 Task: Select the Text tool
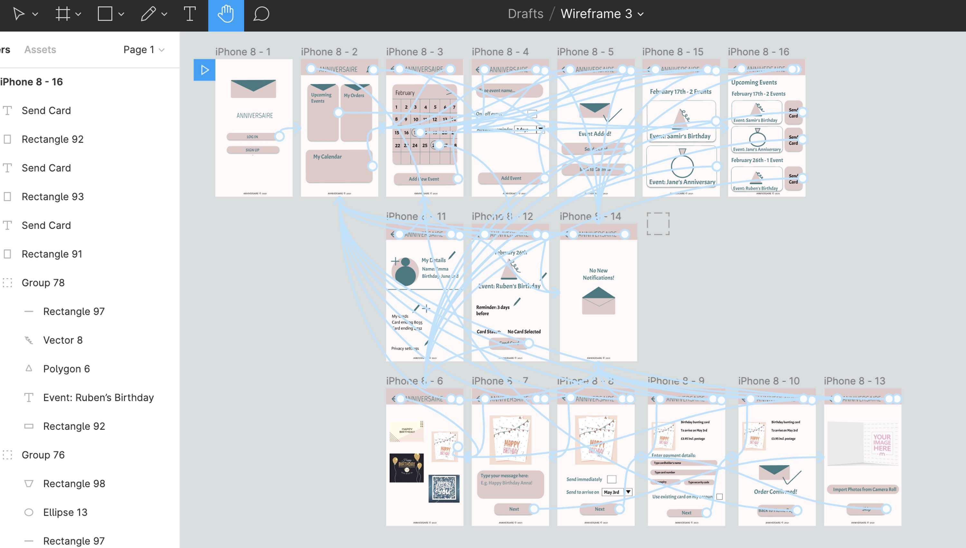[190, 14]
